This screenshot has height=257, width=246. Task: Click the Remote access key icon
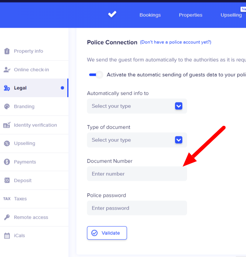[x=7, y=217]
